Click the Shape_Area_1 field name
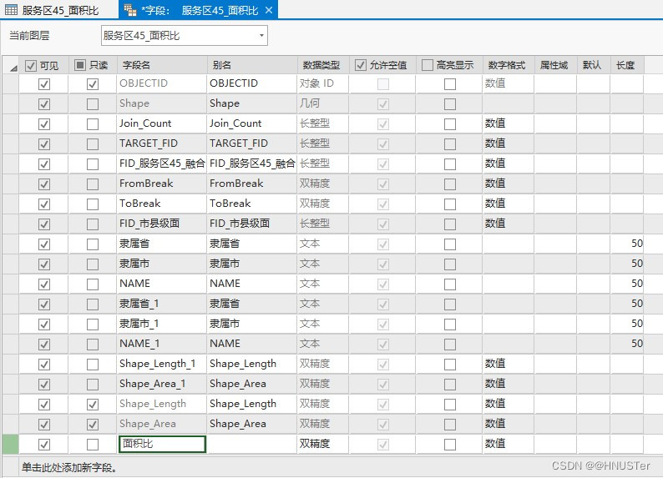Image resolution: width=663 pixels, height=478 pixels. click(162, 384)
